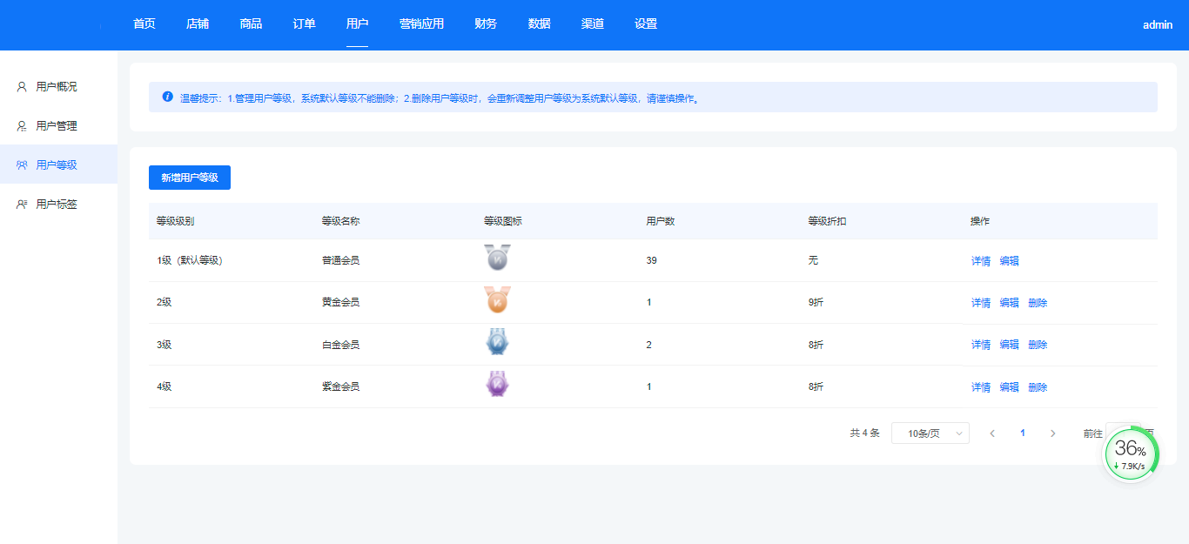
Task: Click the silver medal icon for 普通会员
Action: pos(497,258)
